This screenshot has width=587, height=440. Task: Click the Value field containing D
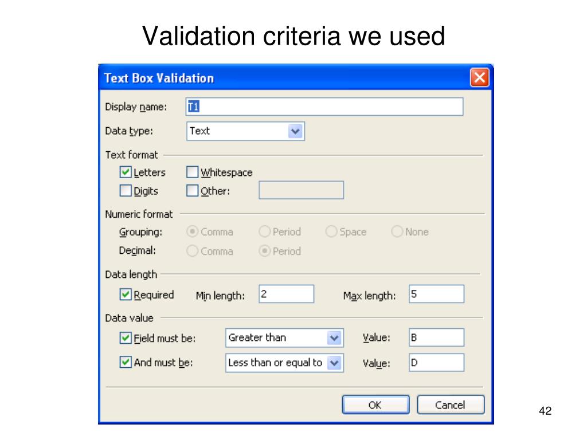436,363
